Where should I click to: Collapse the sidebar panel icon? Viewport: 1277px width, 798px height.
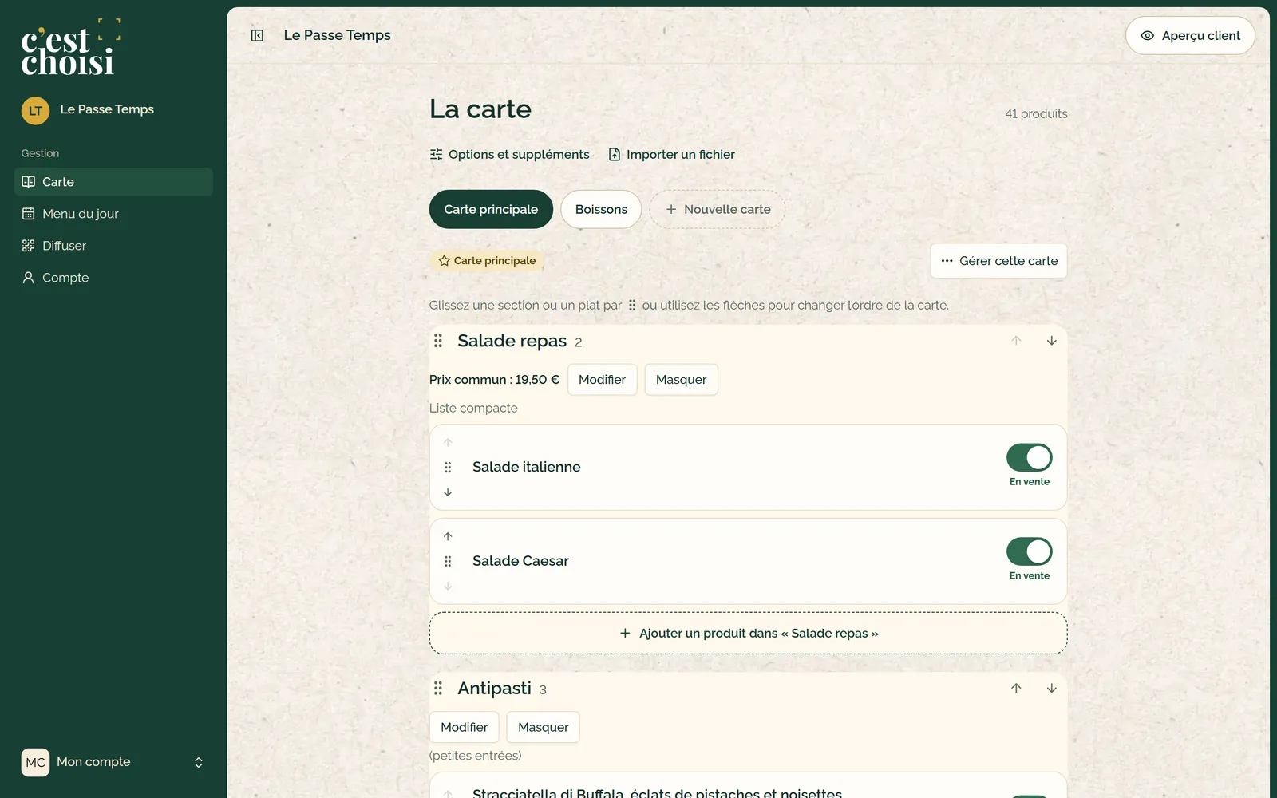pos(257,35)
